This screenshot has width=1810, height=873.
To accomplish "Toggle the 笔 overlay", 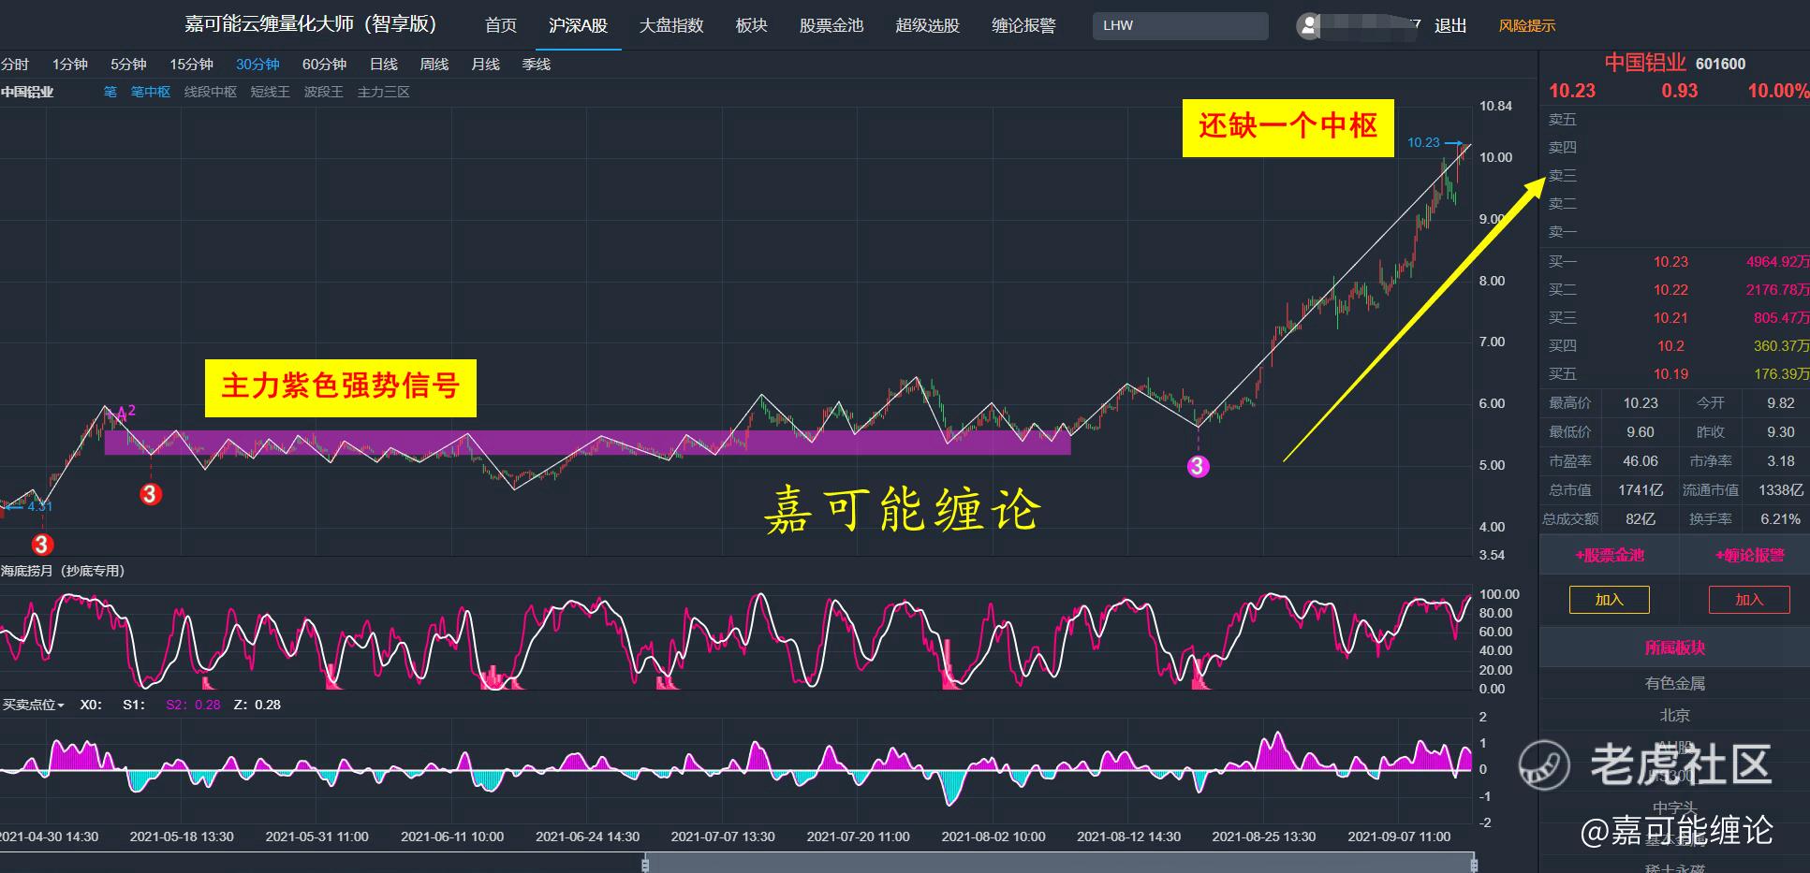I will coord(110,92).
